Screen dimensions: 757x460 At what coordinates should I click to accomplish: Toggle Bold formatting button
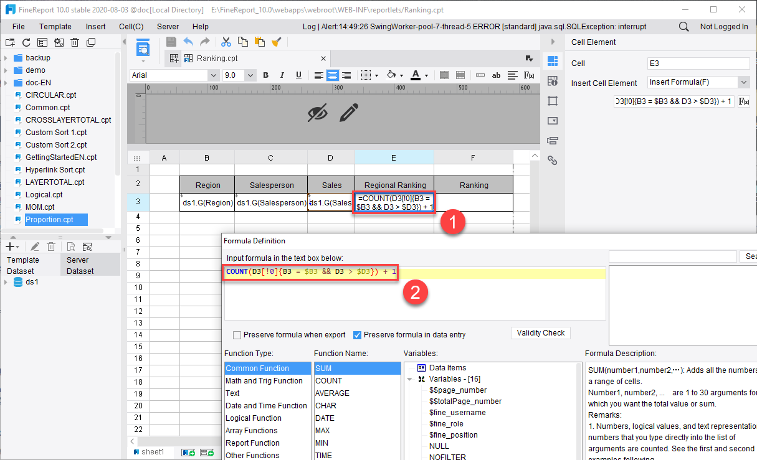pos(266,75)
